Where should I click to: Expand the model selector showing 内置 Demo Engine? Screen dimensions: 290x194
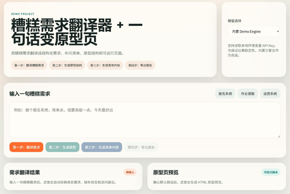[x=254, y=31]
